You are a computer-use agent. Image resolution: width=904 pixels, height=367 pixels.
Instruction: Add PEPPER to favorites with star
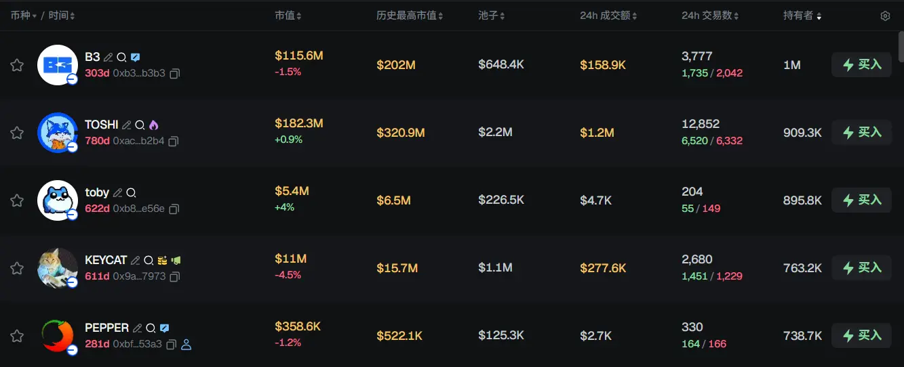pos(17,336)
